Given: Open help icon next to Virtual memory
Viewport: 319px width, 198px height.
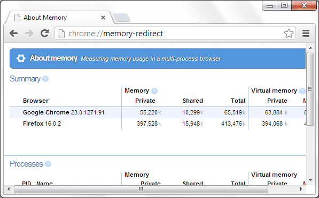Looking at the screenshot, I should point(302,91).
